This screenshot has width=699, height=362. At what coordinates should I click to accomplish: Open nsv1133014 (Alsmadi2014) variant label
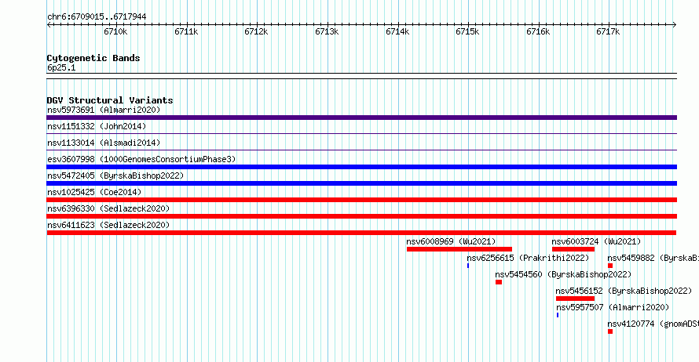tap(104, 143)
